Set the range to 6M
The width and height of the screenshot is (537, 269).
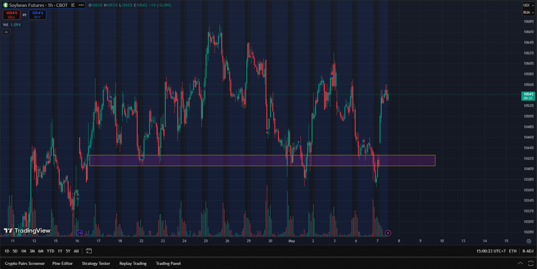coord(40,251)
